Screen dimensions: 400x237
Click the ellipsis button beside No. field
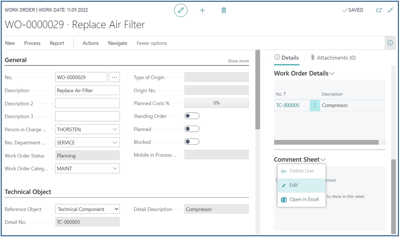(x=114, y=77)
